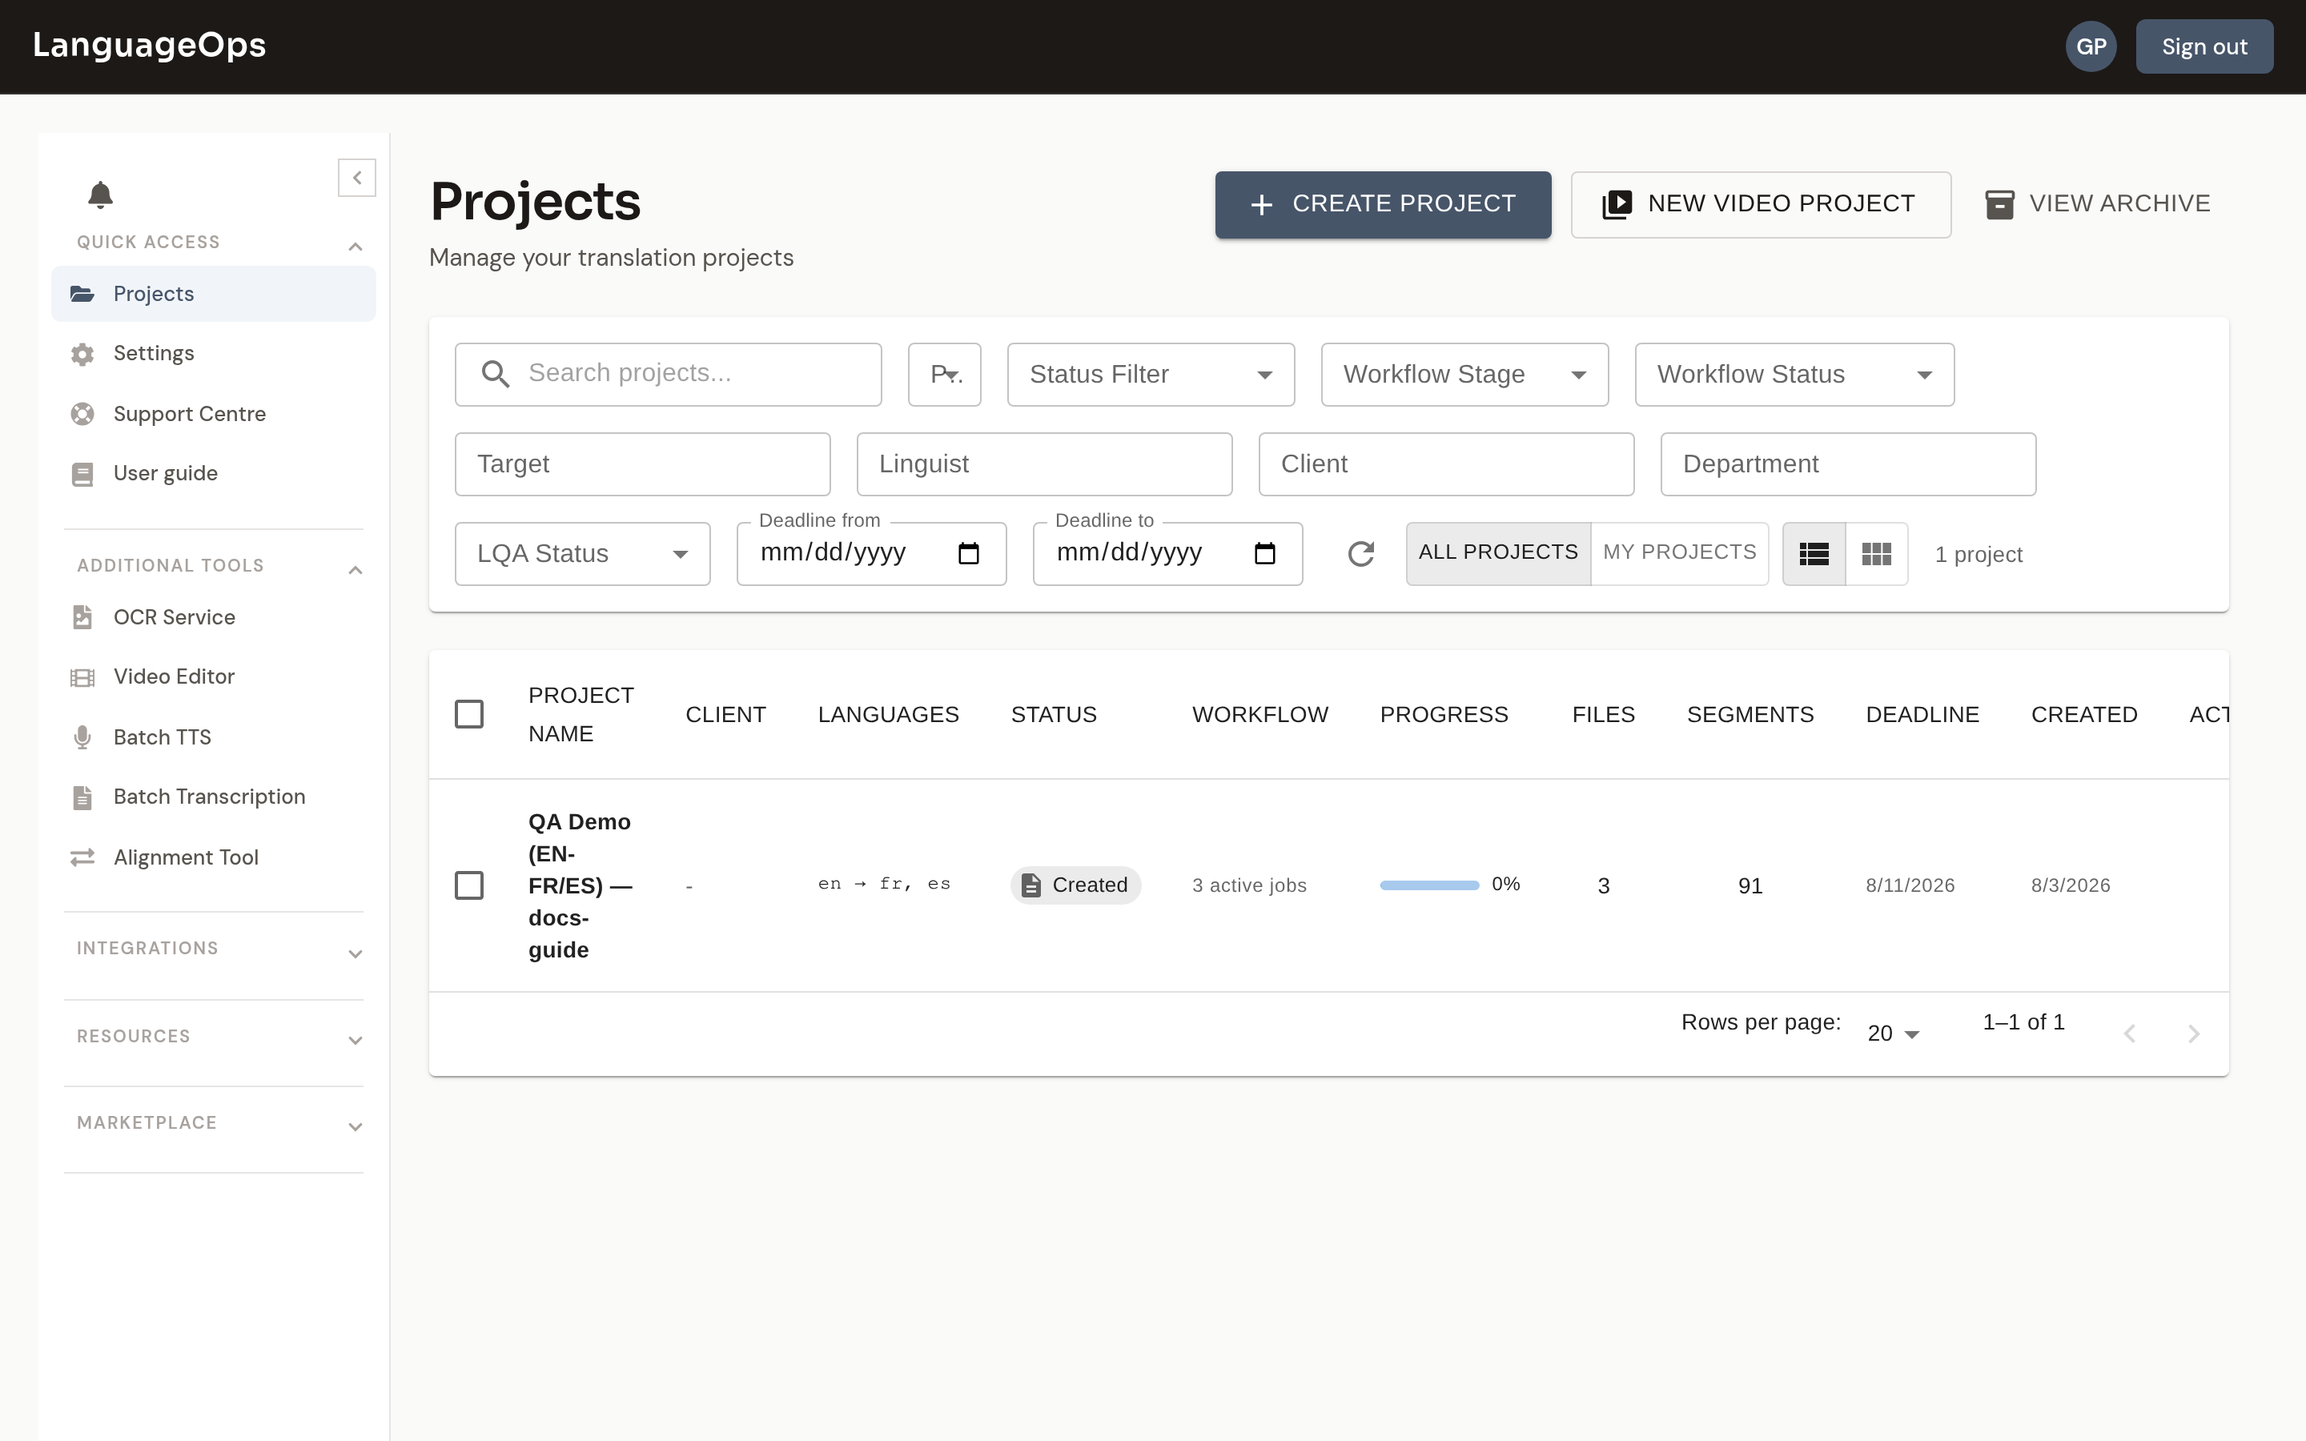2306x1441 pixels.
Task: Open User guide in the sidebar
Action: tap(214, 474)
